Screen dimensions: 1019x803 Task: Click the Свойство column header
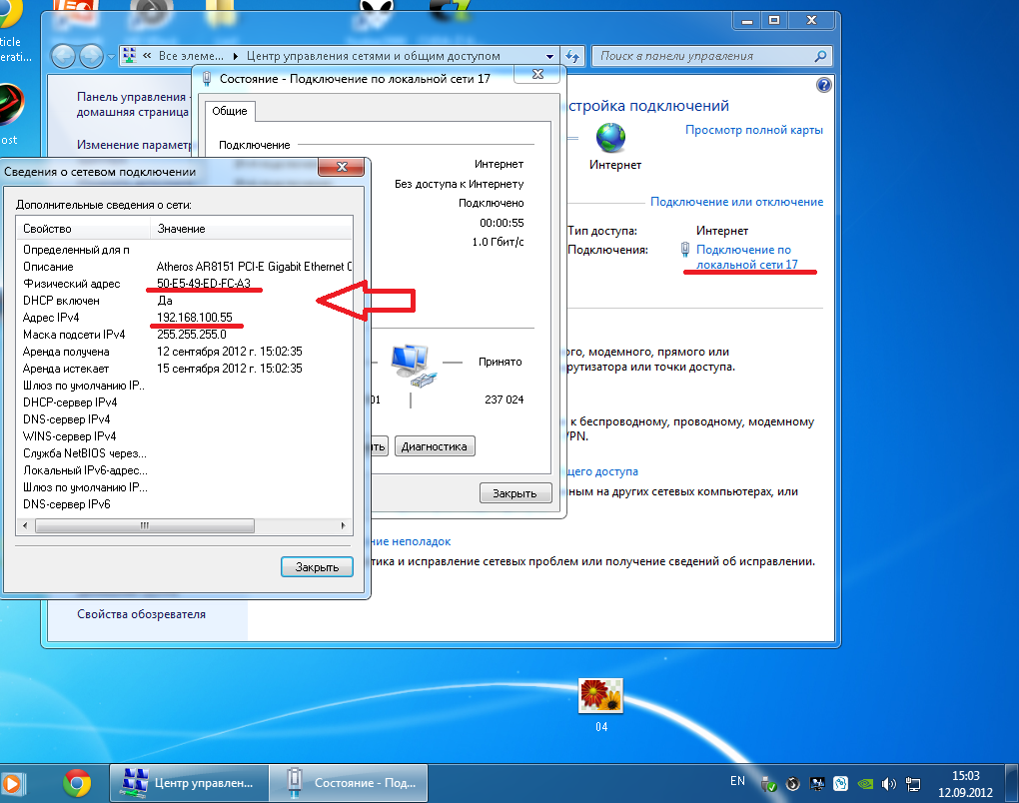[83, 229]
